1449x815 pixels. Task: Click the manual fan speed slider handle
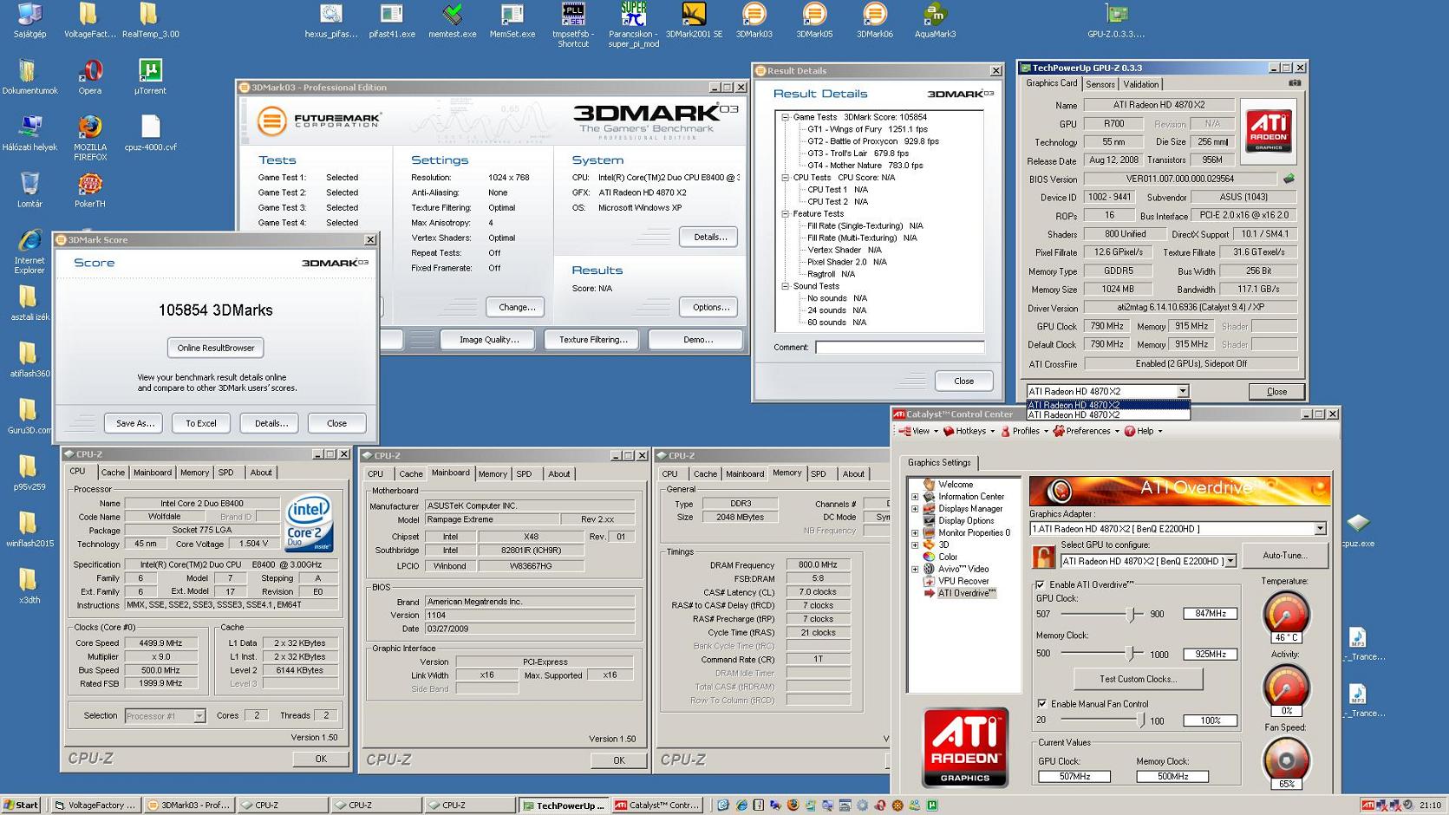pyautogui.click(x=1141, y=720)
